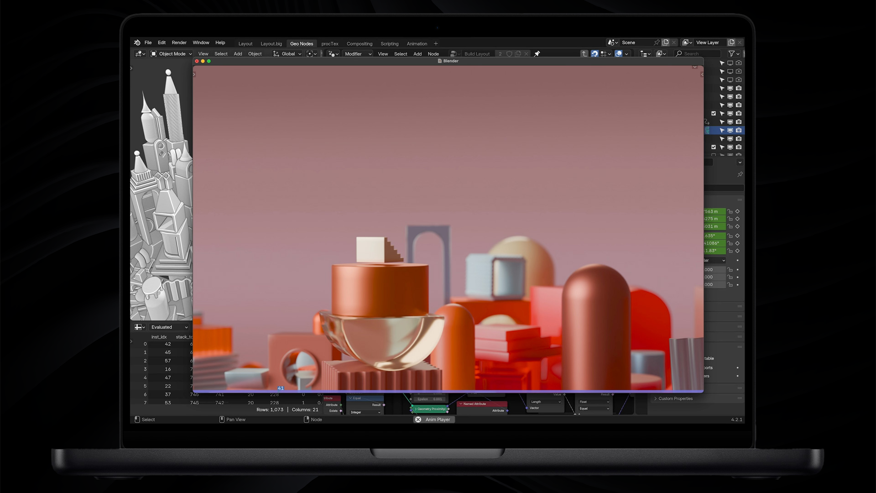This screenshot has width=876, height=493.
Task: Pin the Scene to the workspace
Action: coord(657,42)
